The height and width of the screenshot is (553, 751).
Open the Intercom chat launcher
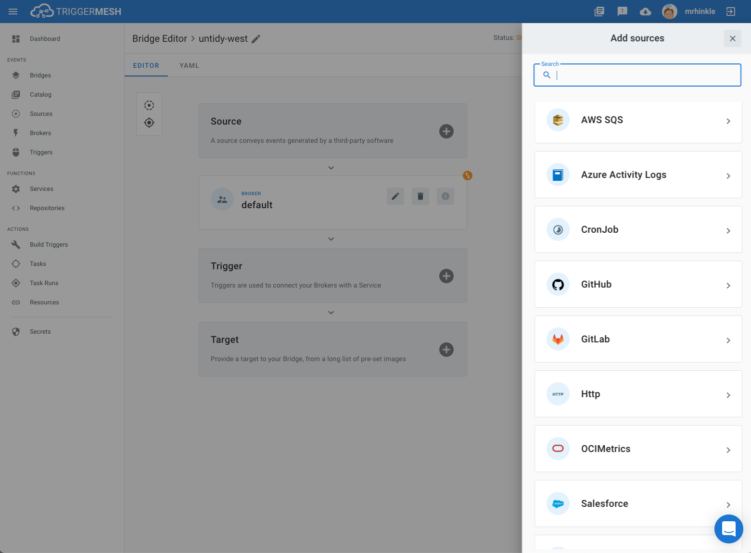point(729,528)
